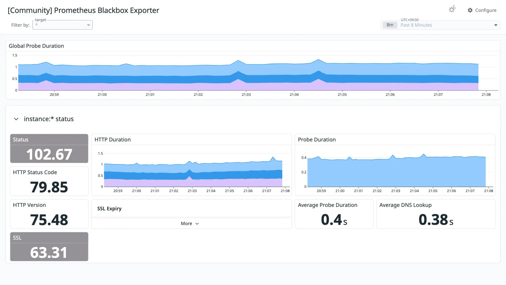Click the HTTP Version label
The image size is (506, 285).
pyautogui.click(x=30, y=205)
